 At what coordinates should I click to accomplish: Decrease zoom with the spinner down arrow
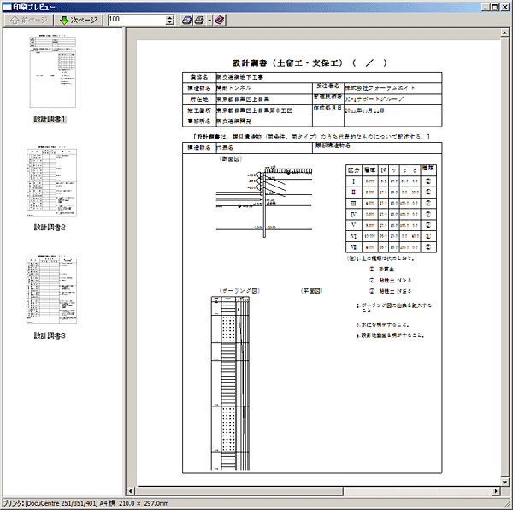tap(170, 22)
